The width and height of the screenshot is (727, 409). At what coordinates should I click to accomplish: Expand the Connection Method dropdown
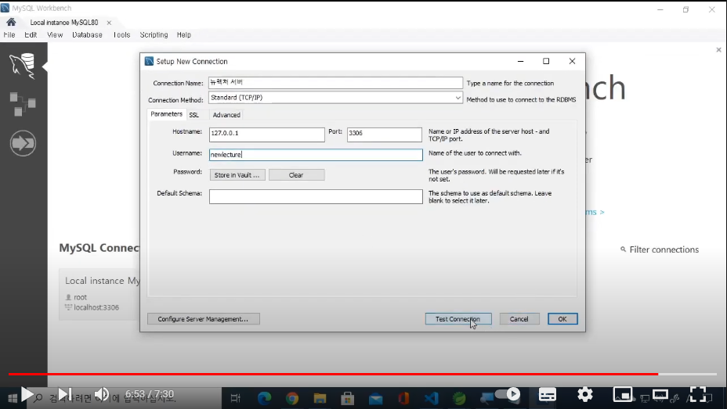coord(458,98)
